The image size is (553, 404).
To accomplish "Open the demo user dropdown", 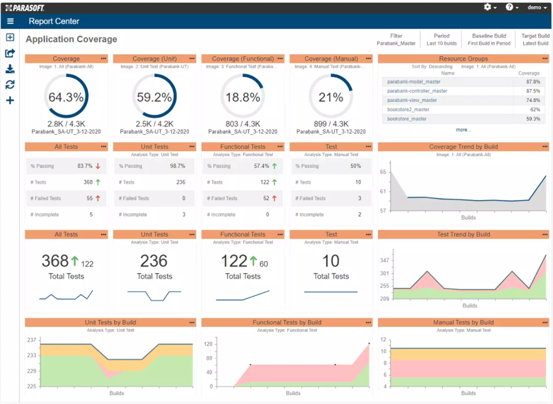I will (537, 8).
